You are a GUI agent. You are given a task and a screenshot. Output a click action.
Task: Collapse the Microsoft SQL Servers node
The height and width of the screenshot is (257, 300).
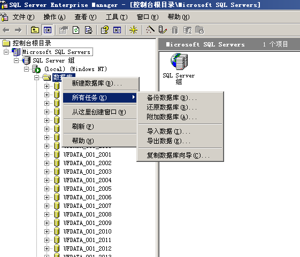click(x=6, y=52)
